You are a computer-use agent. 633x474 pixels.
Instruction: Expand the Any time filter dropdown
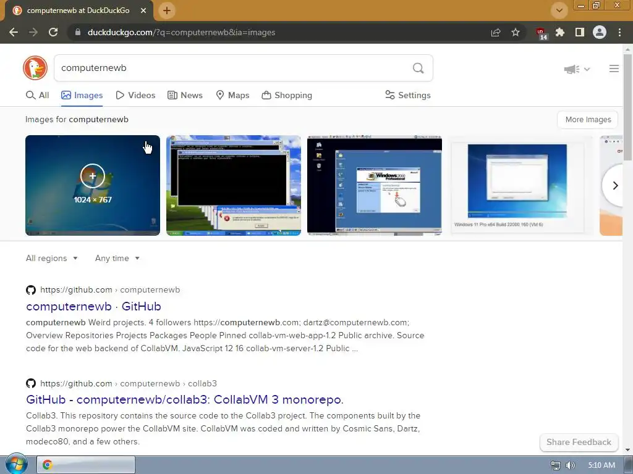click(x=117, y=259)
